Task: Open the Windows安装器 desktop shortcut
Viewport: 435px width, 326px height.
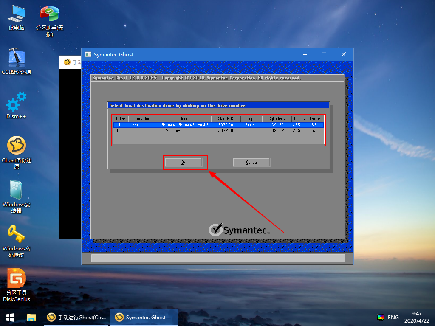Action: [x=17, y=197]
